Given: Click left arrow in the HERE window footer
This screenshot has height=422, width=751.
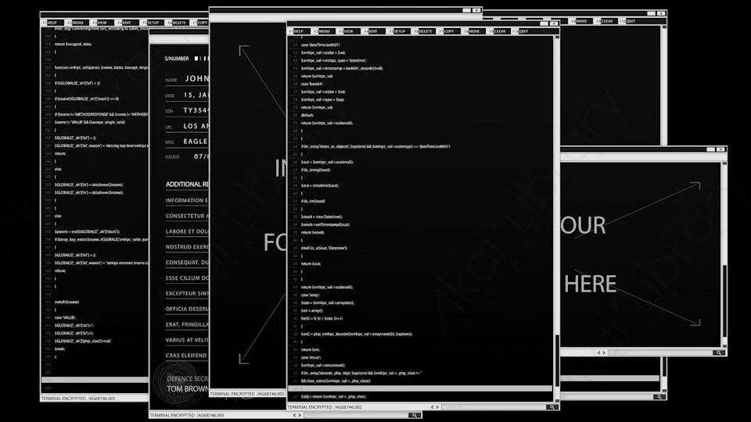Looking at the screenshot, I should click(598, 352).
